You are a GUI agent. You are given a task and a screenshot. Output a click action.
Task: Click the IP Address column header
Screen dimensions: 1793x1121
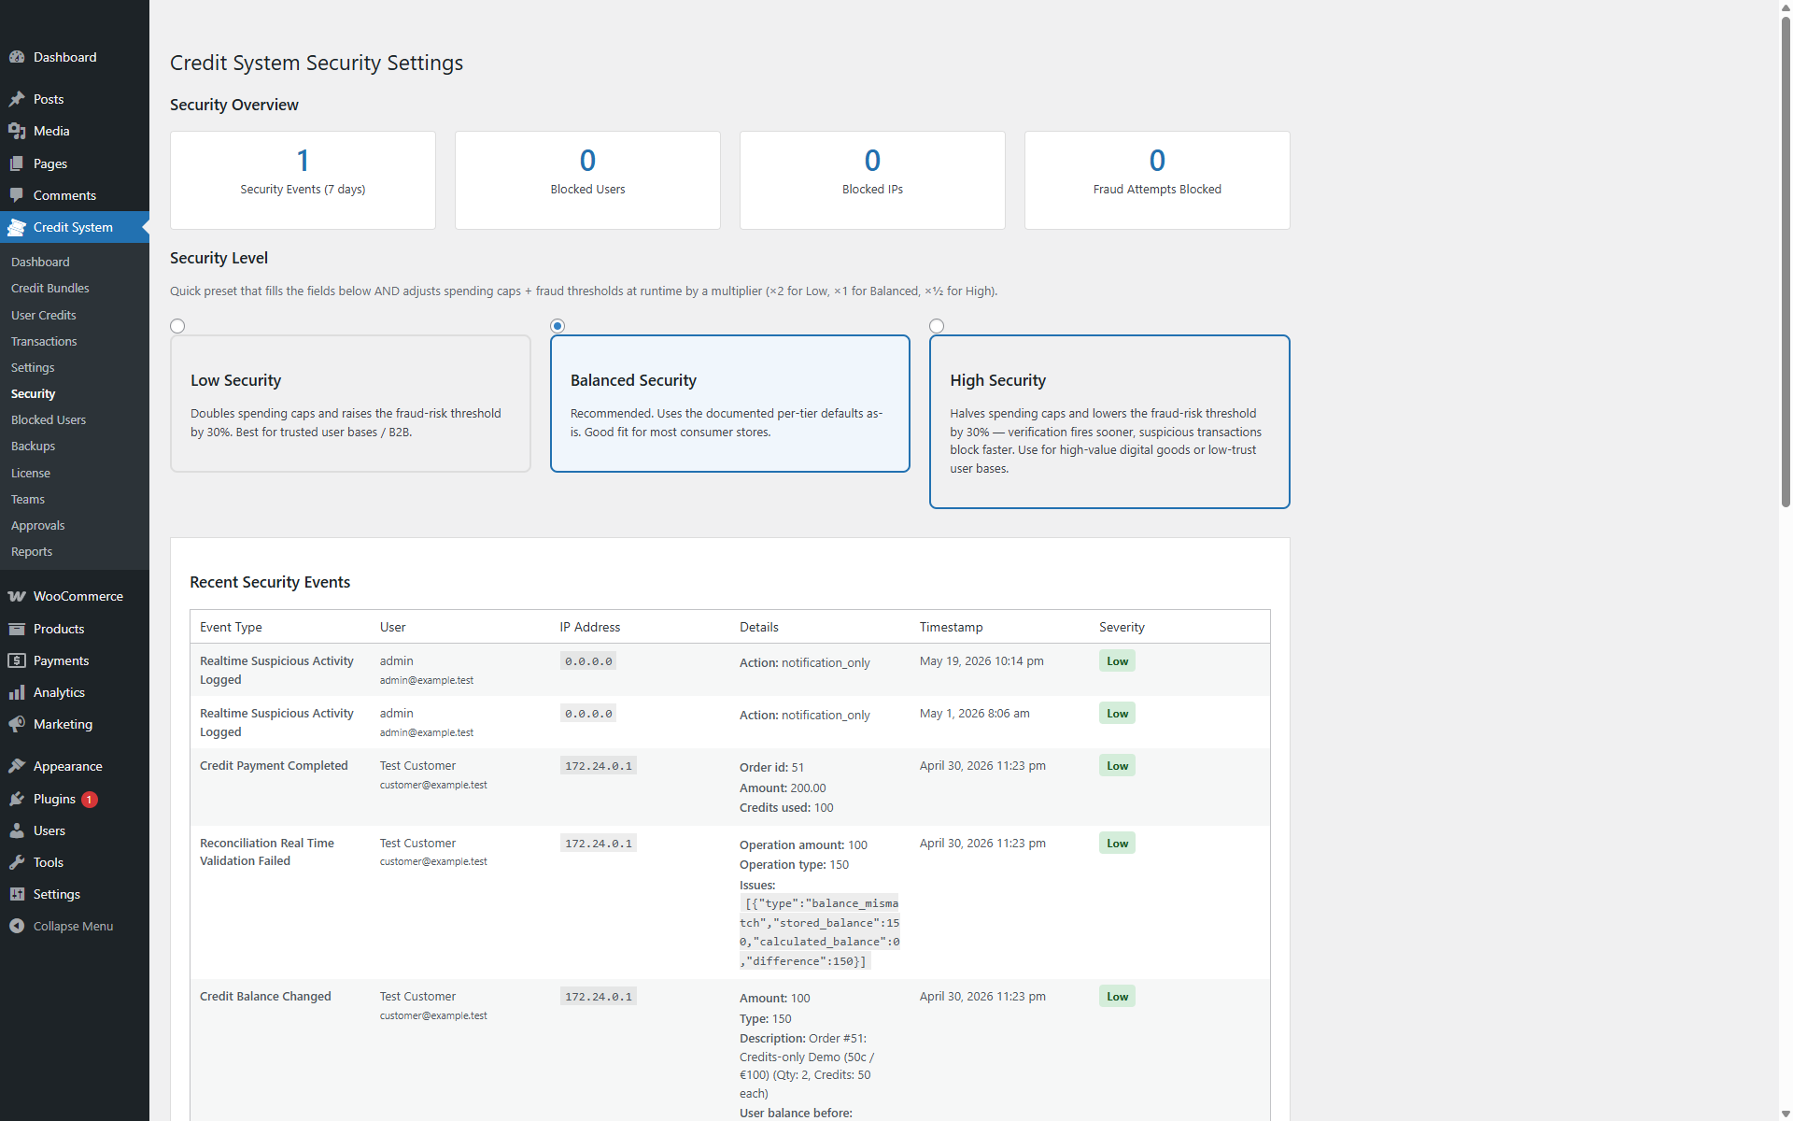[590, 627]
